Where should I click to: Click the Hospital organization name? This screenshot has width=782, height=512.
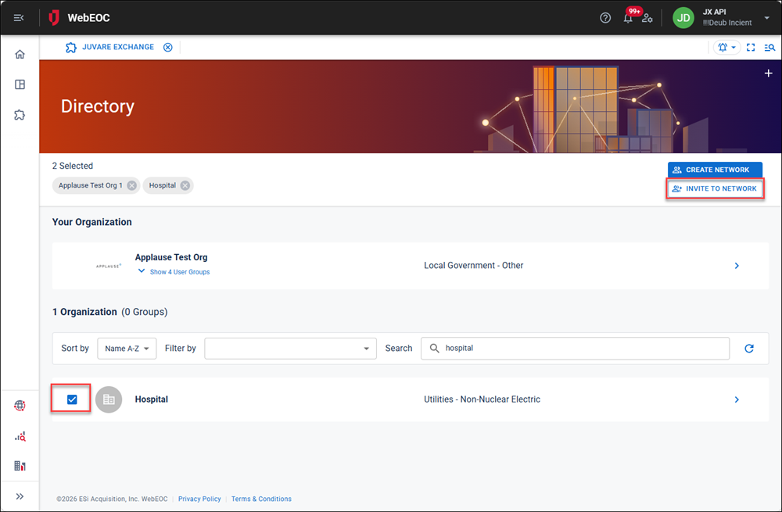(x=152, y=399)
